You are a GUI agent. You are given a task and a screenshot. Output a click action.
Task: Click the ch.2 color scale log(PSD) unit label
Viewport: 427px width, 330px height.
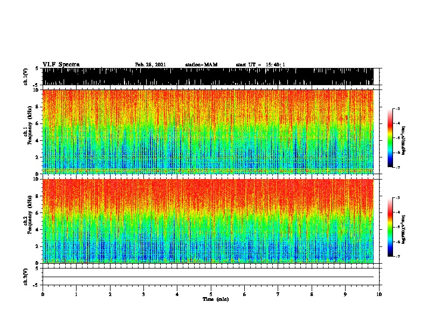point(403,229)
